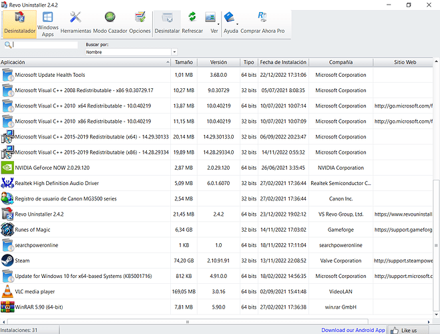Select the VLC media player cone icon
The image size is (440, 334).
pos(7,291)
